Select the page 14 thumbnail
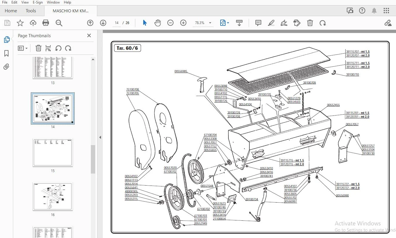 53,108
